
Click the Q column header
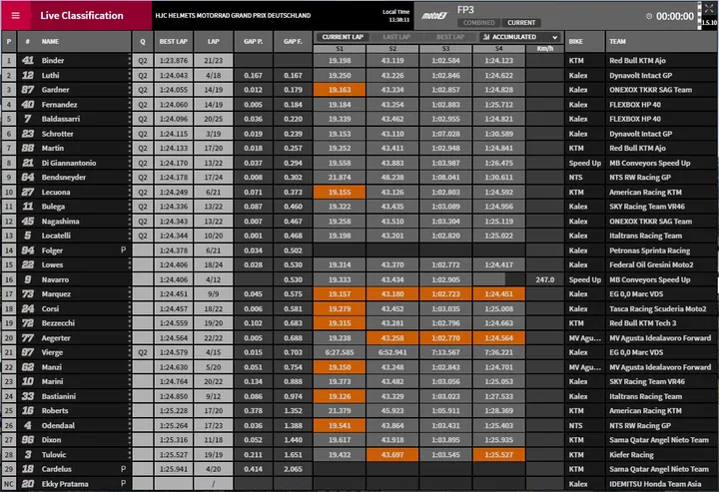pos(143,41)
